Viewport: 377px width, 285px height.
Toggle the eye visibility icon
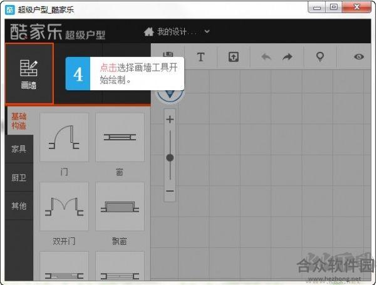359,57
